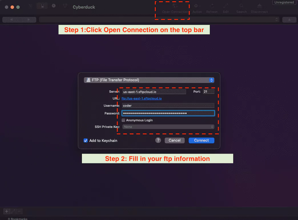Click the Password field
Viewport: 298px width, 220px height.
click(168, 113)
